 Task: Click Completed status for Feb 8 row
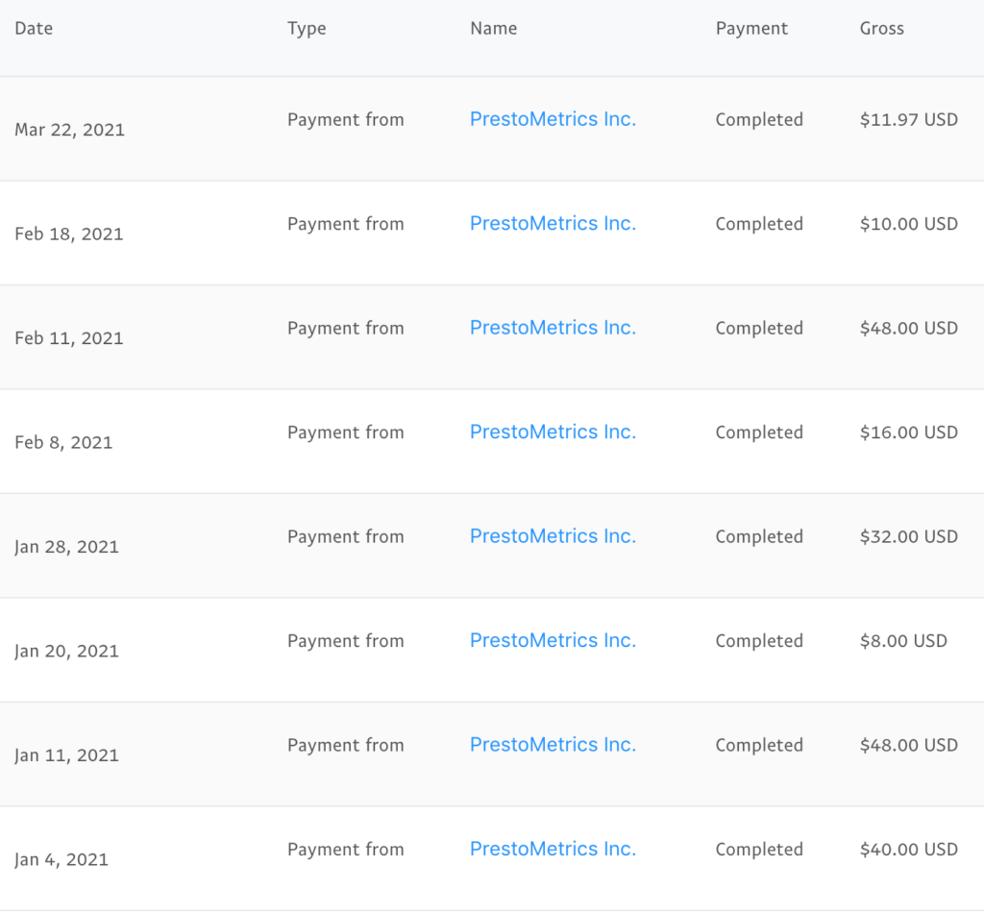tap(759, 432)
